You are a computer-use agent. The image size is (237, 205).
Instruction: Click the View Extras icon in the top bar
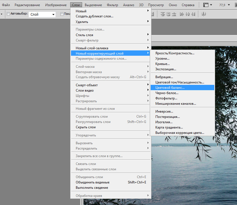(x=206, y=5)
